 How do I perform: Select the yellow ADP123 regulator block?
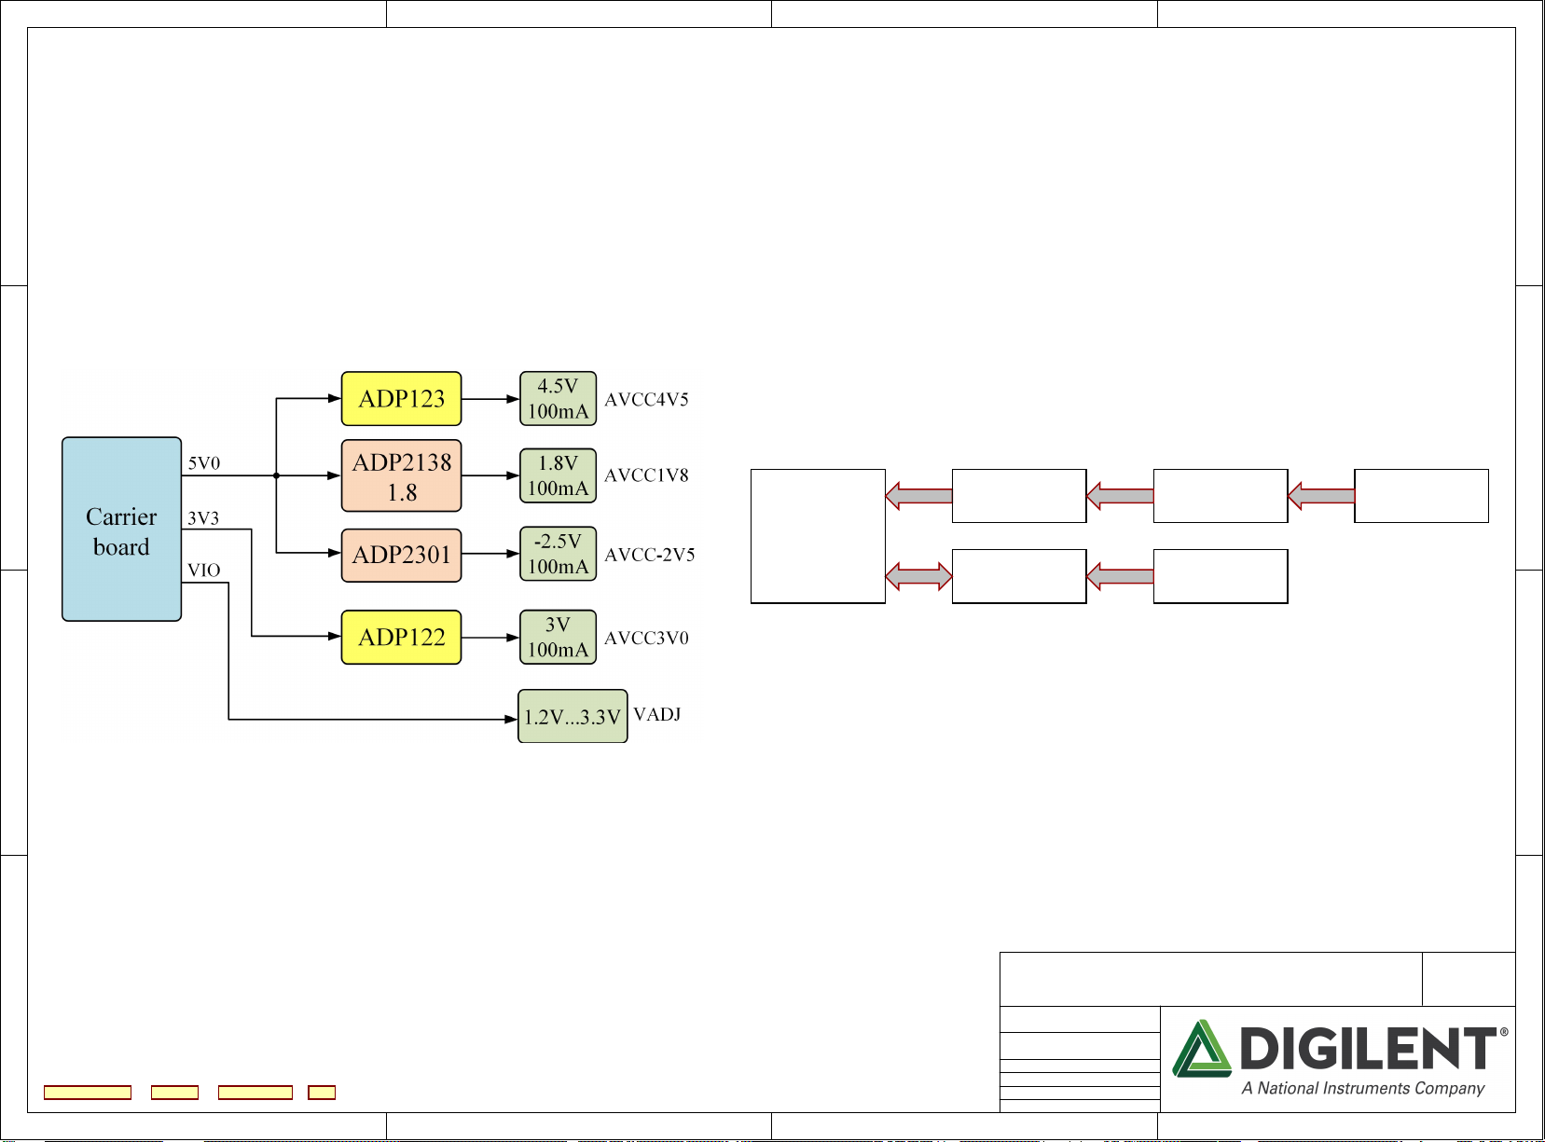401,399
